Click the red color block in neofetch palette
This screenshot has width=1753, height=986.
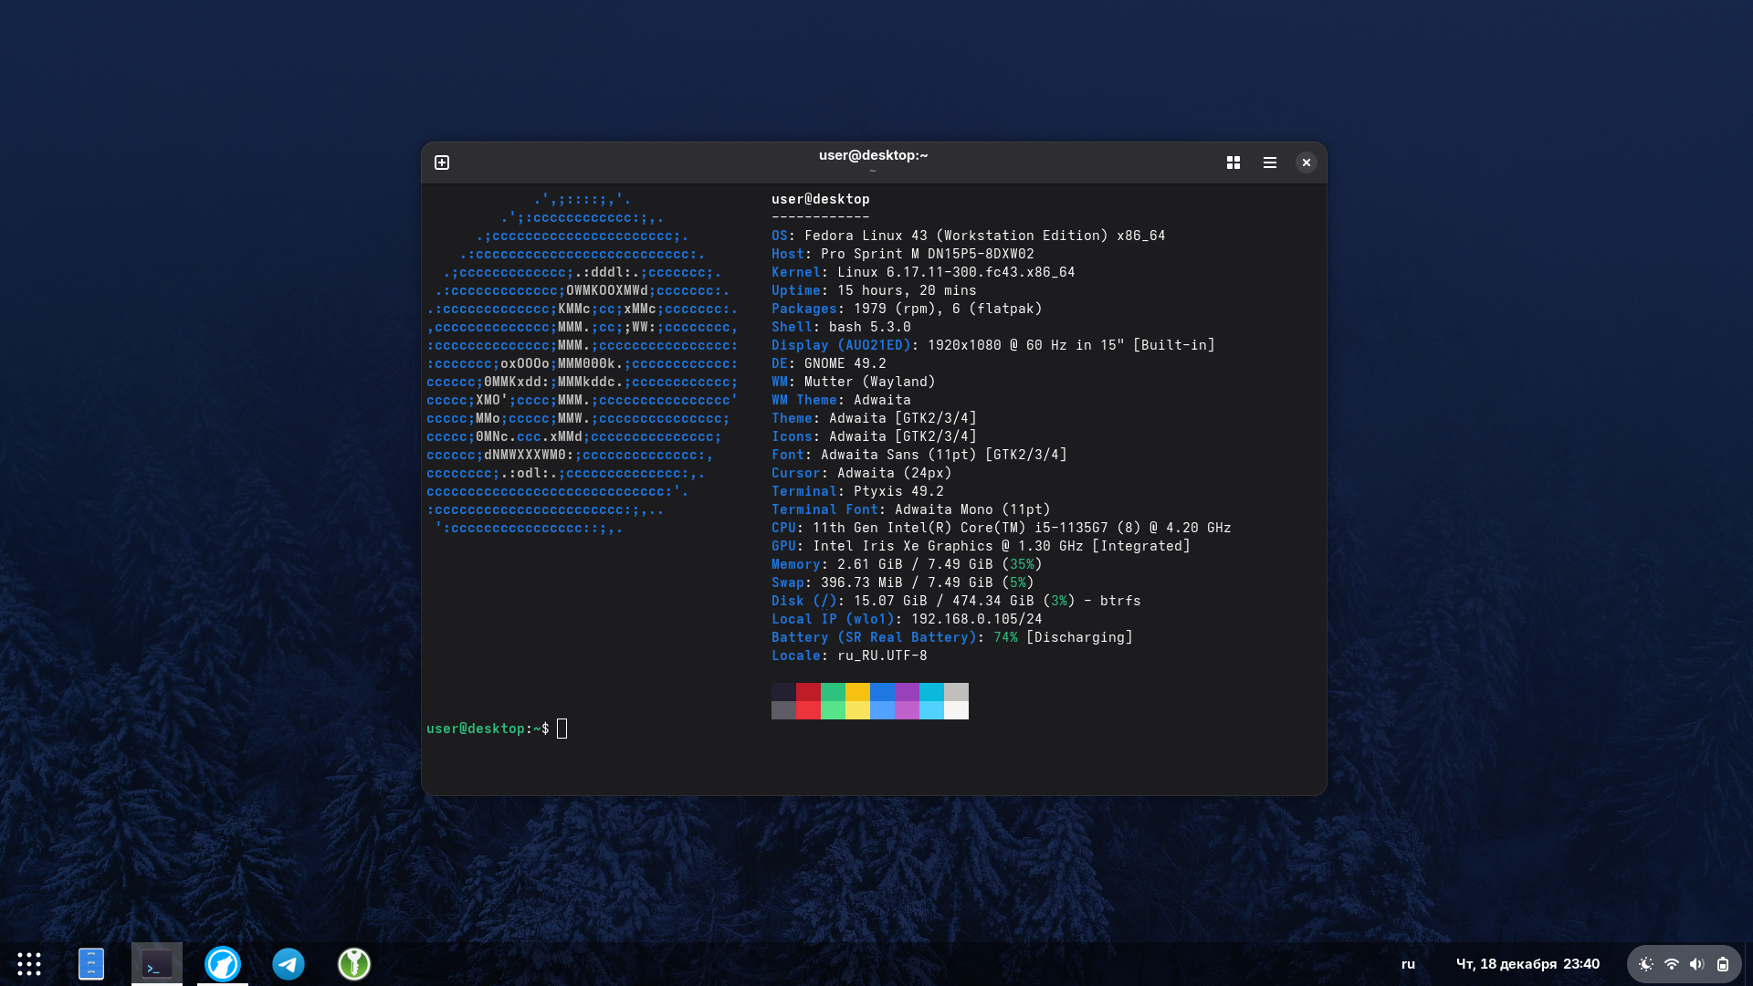pos(808,692)
